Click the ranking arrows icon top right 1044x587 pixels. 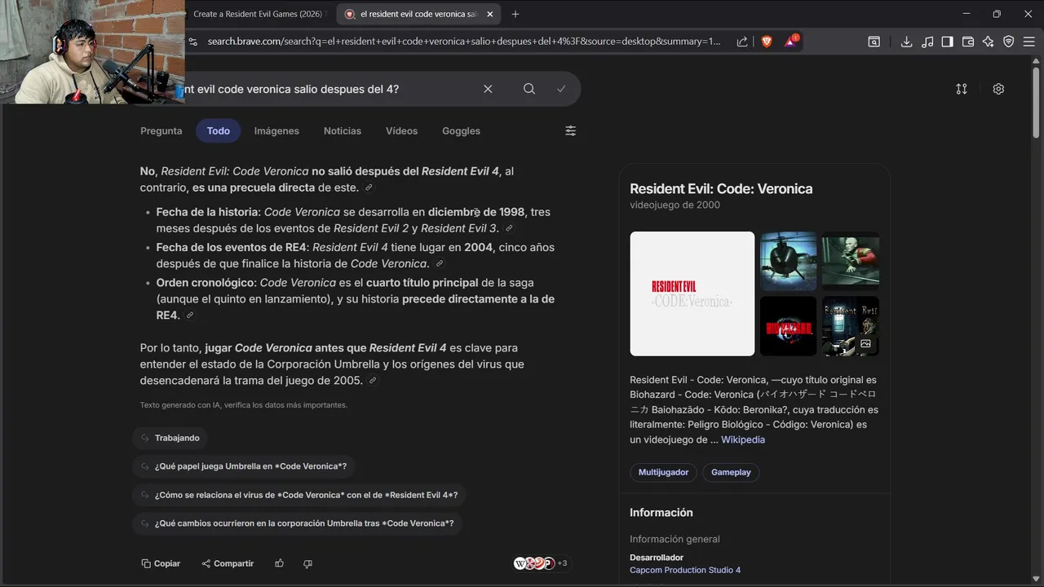tap(962, 89)
